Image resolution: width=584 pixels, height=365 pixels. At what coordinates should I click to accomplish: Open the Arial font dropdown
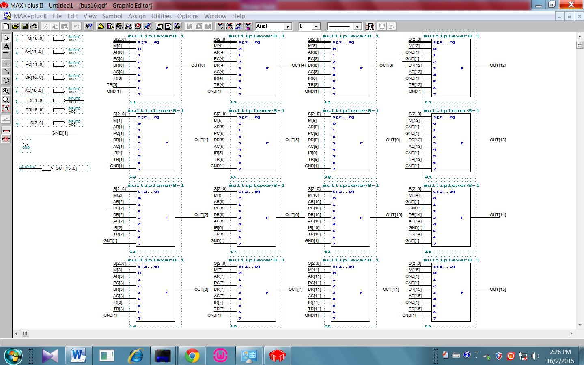(288, 26)
